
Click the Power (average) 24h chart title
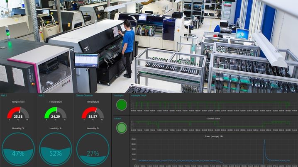tap(214, 136)
